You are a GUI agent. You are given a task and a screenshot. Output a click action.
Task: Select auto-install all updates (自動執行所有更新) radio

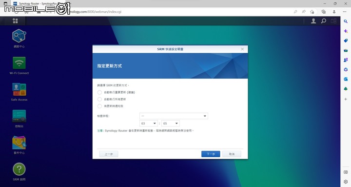(99, 99)
